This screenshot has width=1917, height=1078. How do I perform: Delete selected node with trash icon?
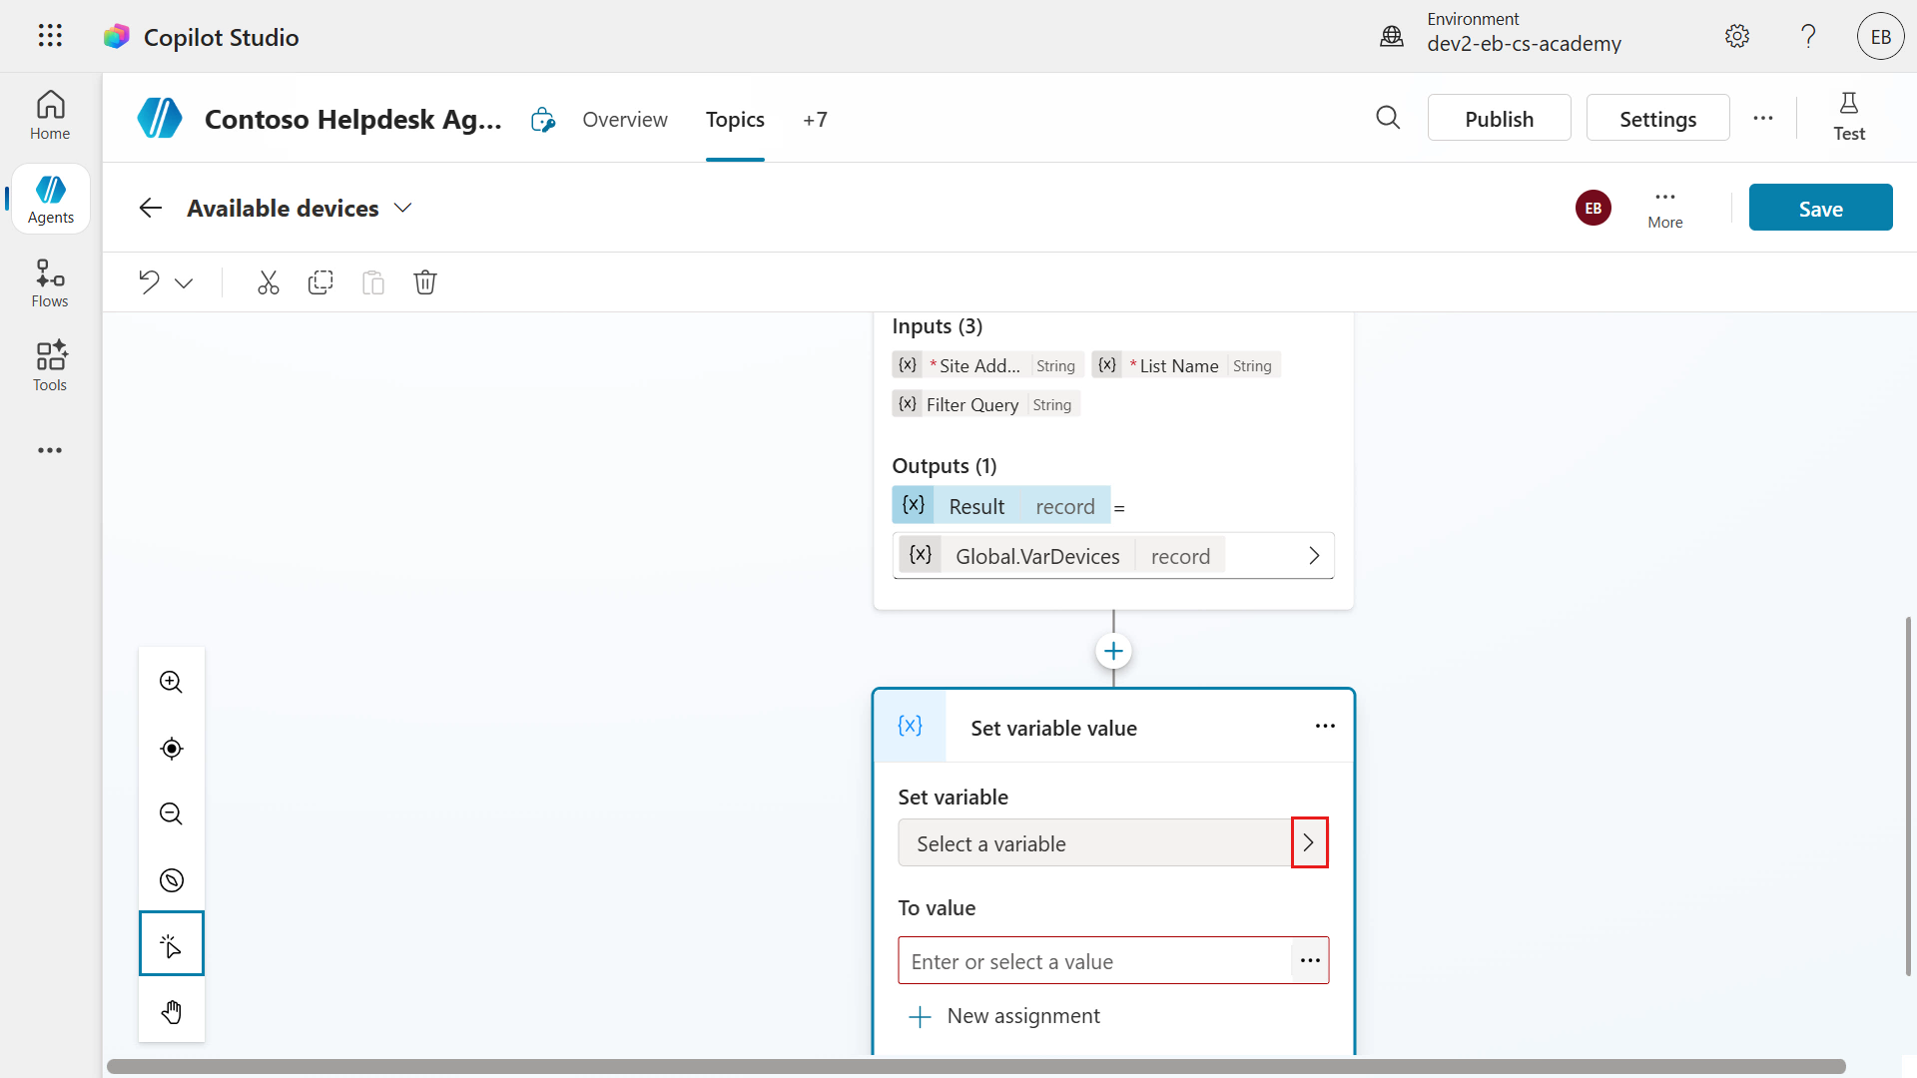click(x=425, y=282)
